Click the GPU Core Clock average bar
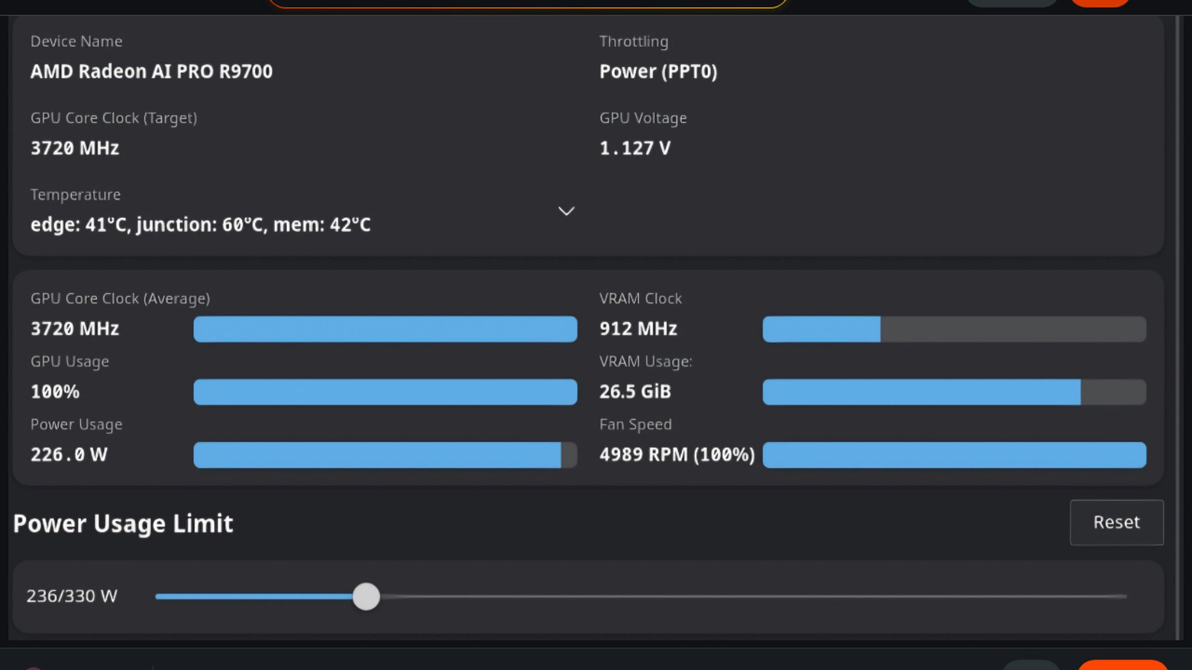The image size is (1192, 670). [x=385, y=329]
